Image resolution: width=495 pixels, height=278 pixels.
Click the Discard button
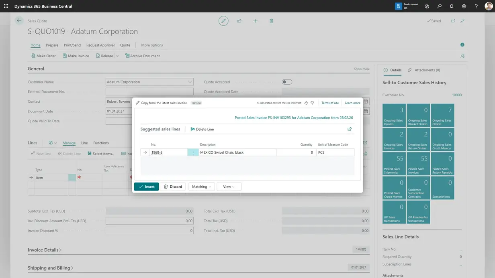(173, 187)
